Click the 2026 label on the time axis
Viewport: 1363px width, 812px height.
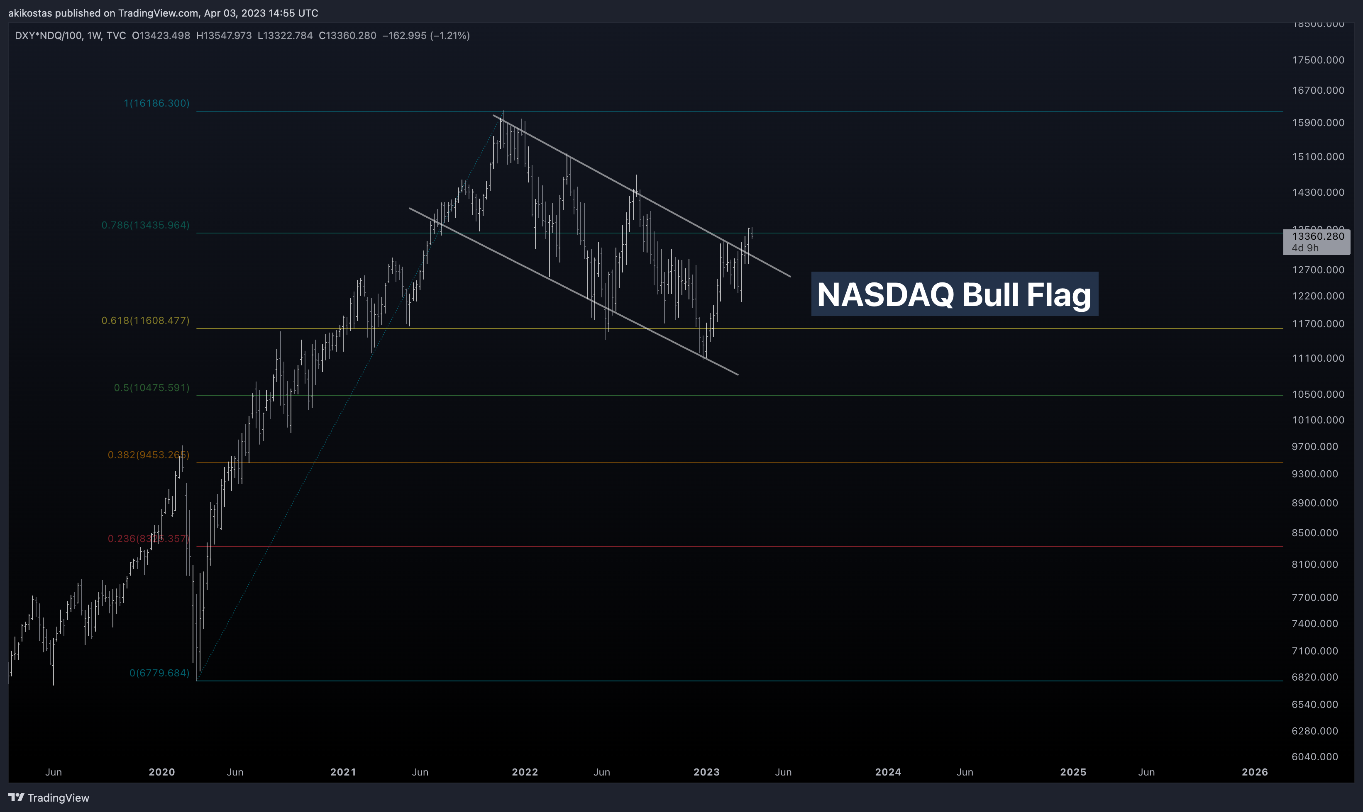pyautogui.click(x=1255, y=772)
